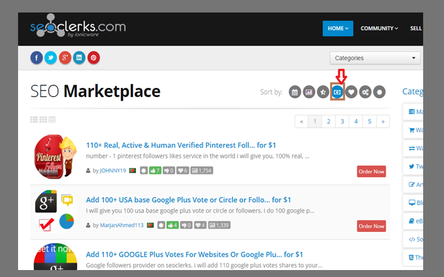Expand the HOME menu dropdown

338,28
